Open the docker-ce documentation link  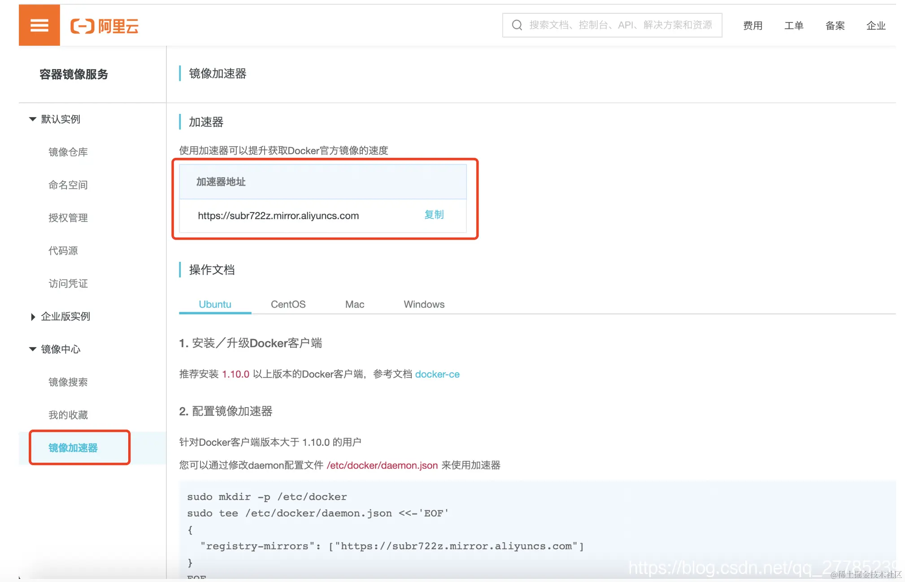(x=437, y=374)
